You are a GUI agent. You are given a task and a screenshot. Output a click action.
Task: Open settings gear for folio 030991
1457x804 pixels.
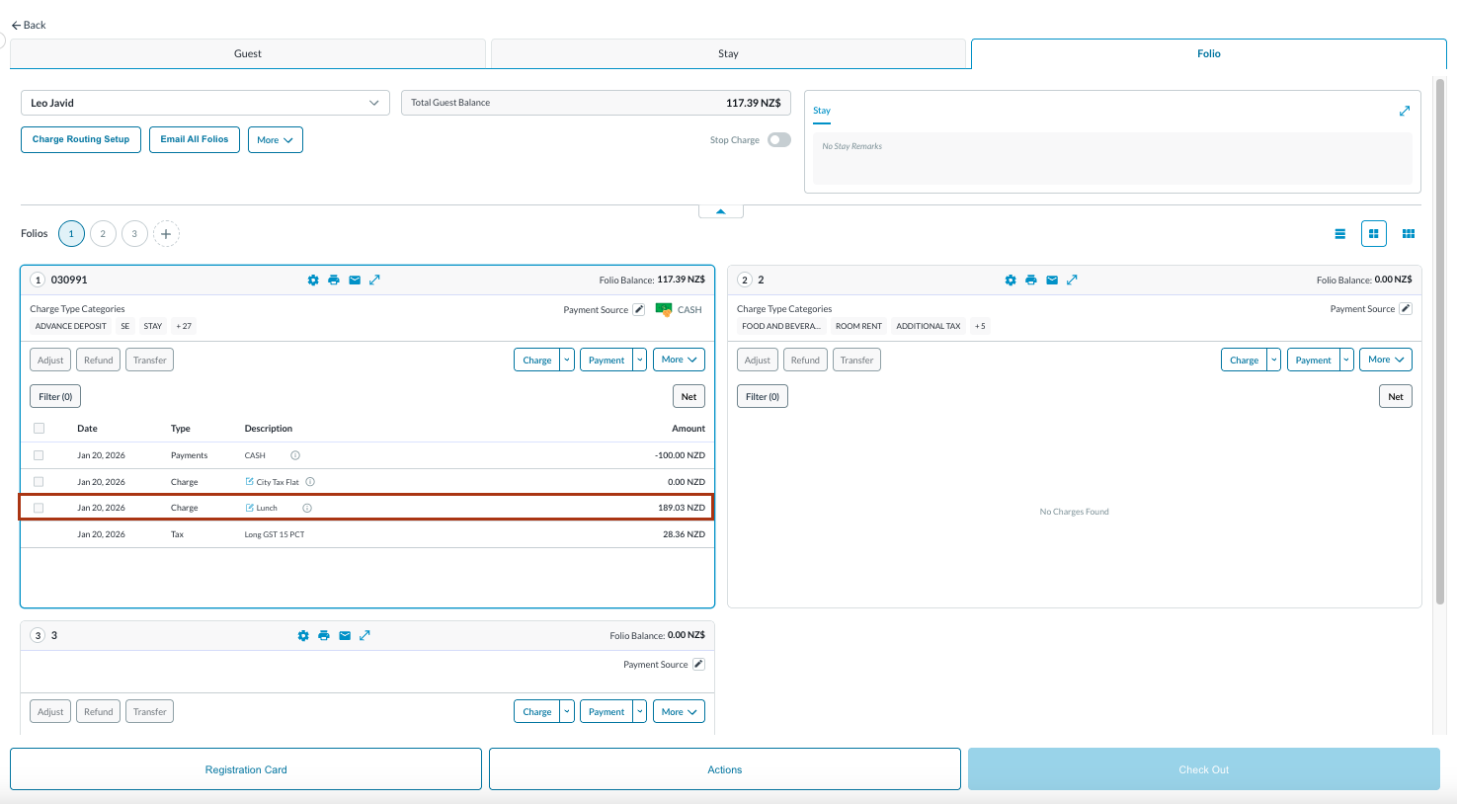tap(313, 281)
